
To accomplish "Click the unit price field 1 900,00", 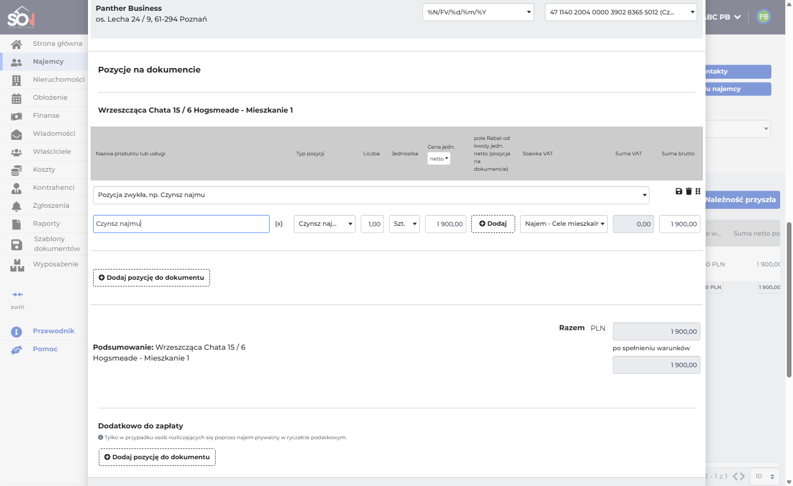I will click(446, 224).
